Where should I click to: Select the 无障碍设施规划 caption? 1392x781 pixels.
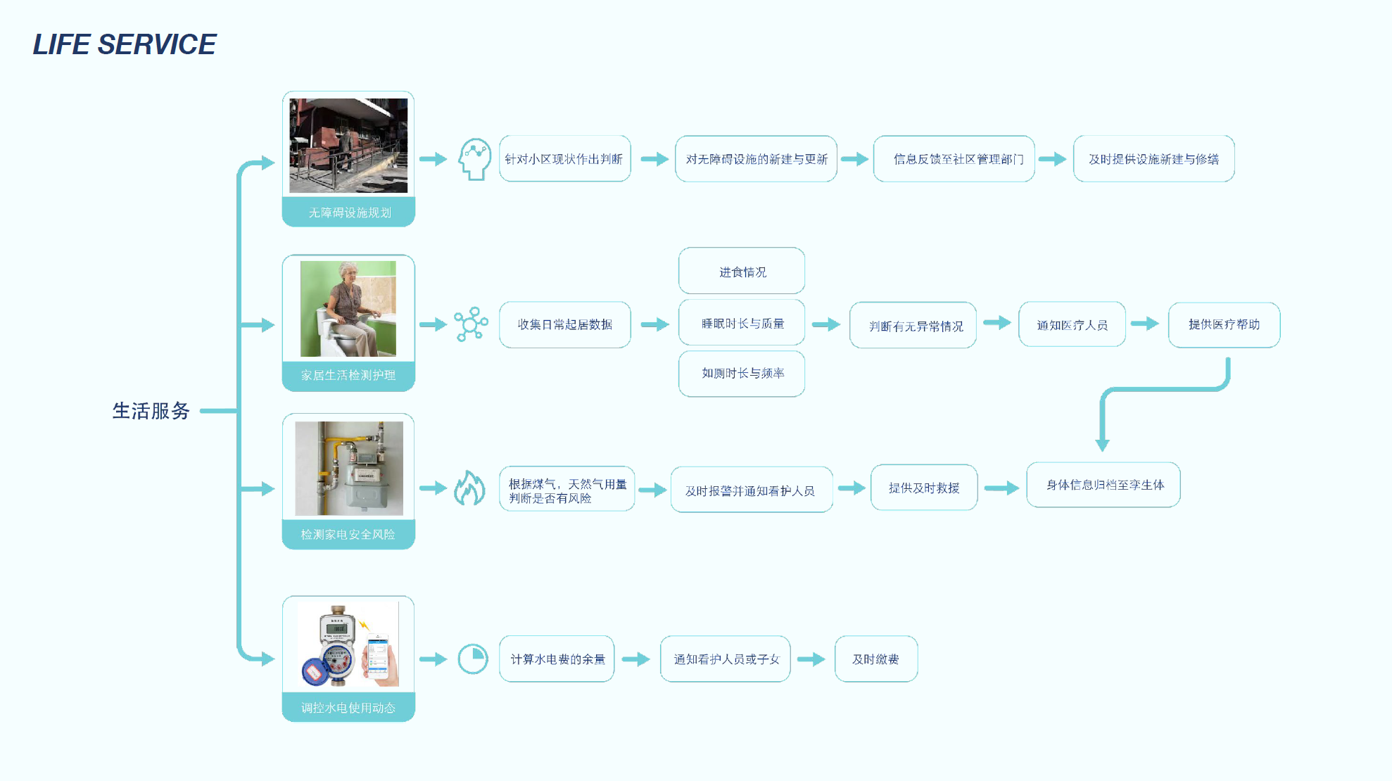coord(349,212)
